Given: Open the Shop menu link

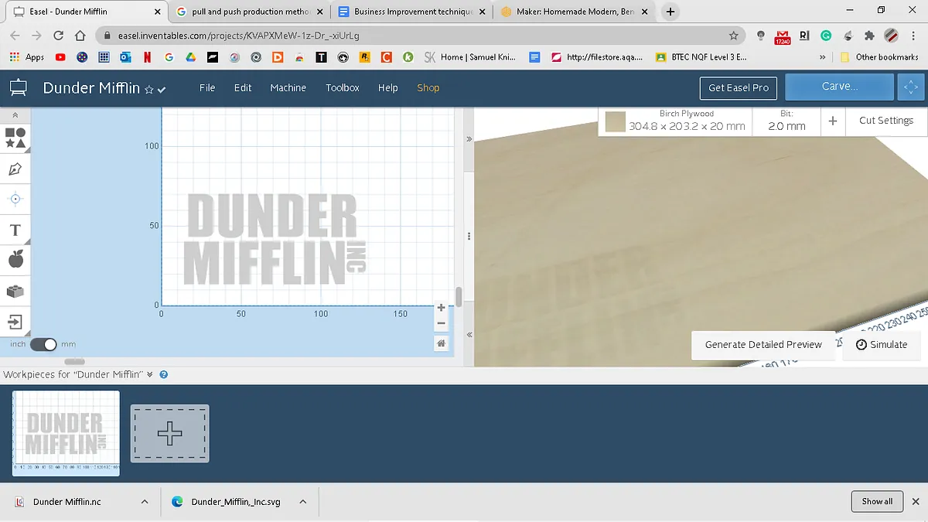Looking at the screenshot, I should (x=428, y=88).
